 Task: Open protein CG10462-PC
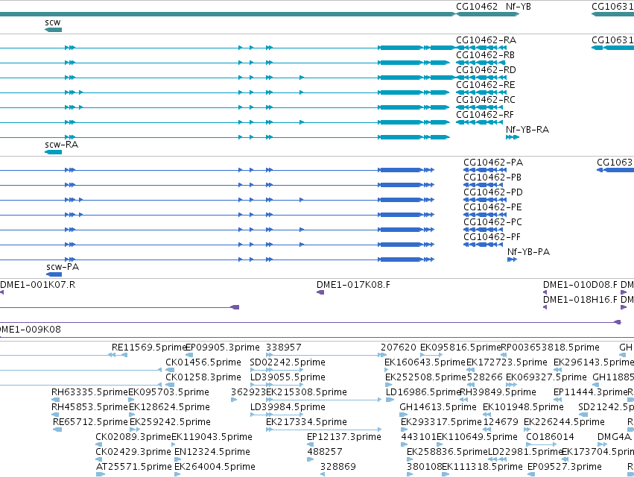pos(493,222)
